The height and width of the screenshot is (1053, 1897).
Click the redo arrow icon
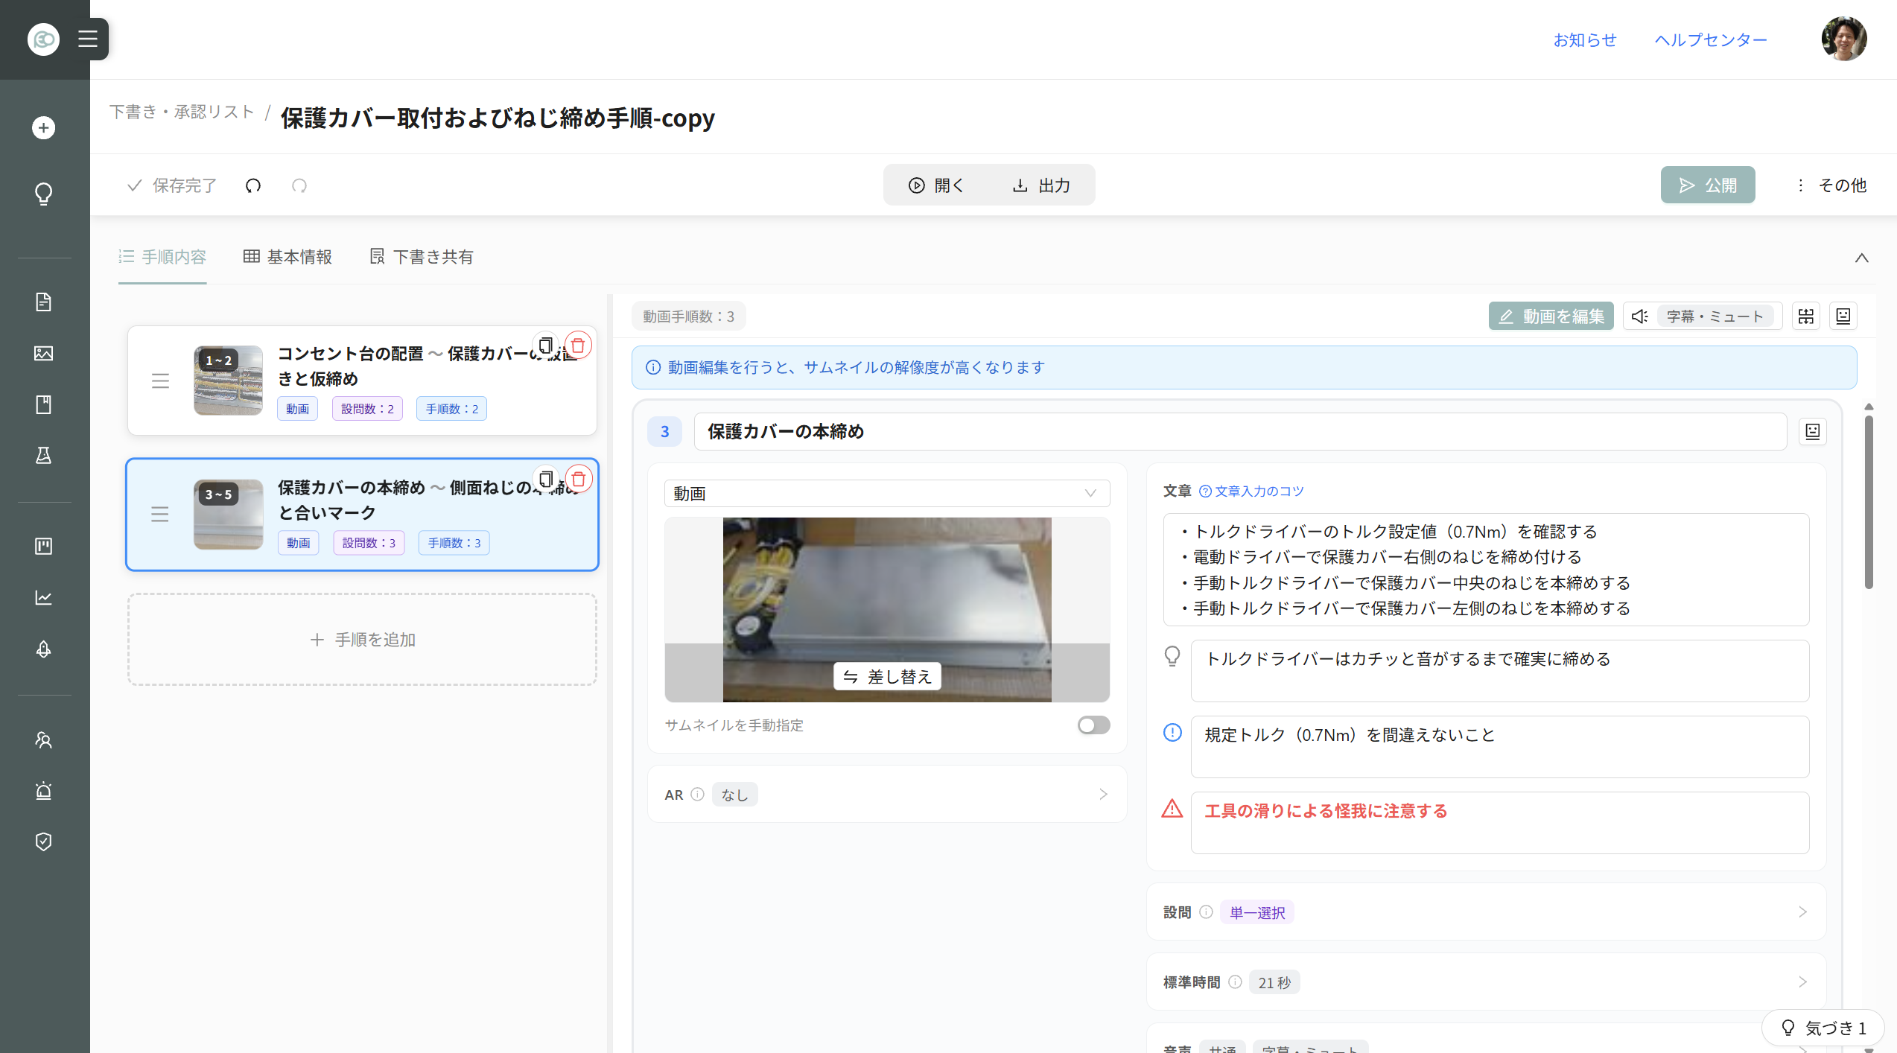point(299,185)
